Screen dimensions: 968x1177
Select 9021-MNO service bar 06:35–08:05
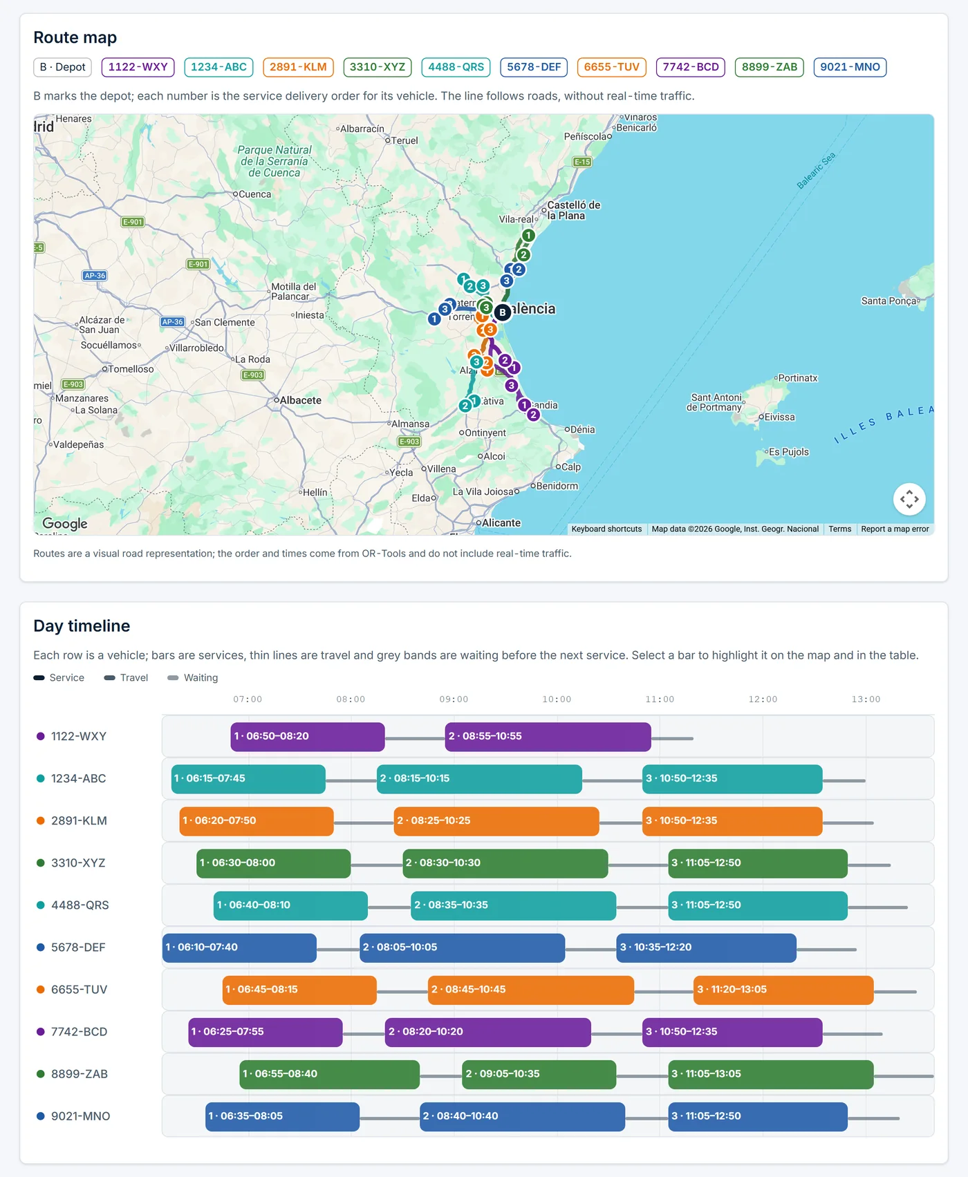point(282,1116)
